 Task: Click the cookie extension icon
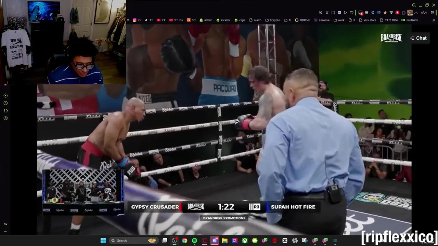tap(385, 13)
